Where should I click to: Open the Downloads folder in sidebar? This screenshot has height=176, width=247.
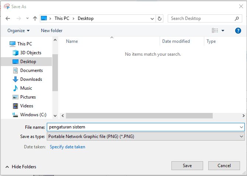pyautogui.click(x=27, y=79)
